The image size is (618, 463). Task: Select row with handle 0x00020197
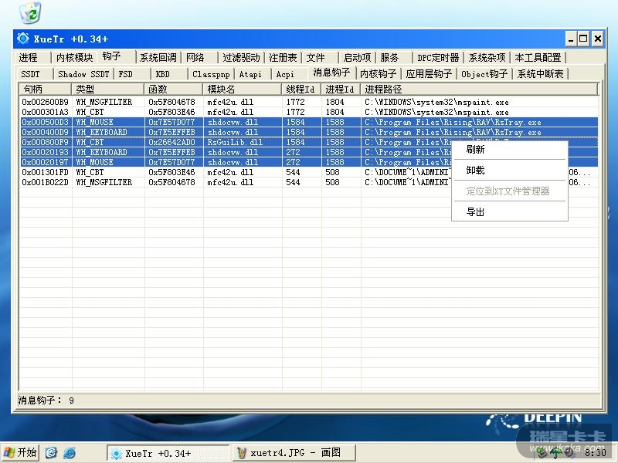point(308,162)
